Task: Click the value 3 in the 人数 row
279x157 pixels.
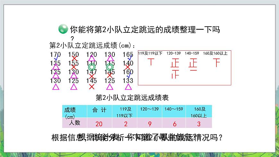Action: pyautogui.click(x=199, y=124)
